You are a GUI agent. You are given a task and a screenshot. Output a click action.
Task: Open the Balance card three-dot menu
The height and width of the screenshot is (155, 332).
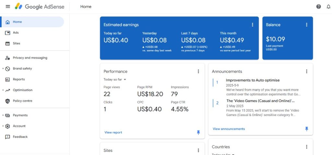[x=306, y=25]
